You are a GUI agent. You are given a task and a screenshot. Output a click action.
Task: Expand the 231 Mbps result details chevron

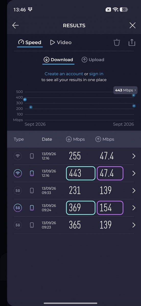pyautogui.click(x=134, y=190)
